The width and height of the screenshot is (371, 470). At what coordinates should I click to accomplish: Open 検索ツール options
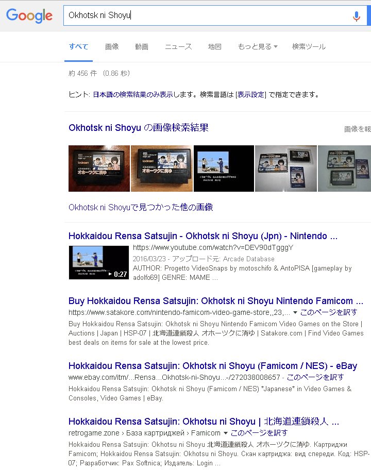(x=309, y=47)
